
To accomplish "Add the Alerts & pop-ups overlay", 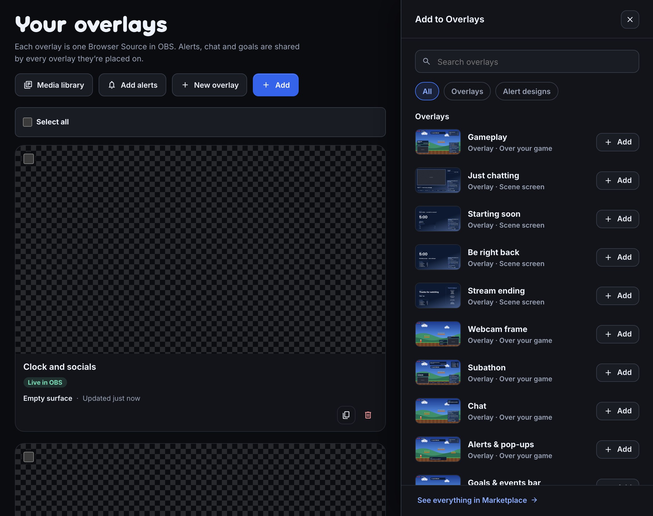I will 617,449.
